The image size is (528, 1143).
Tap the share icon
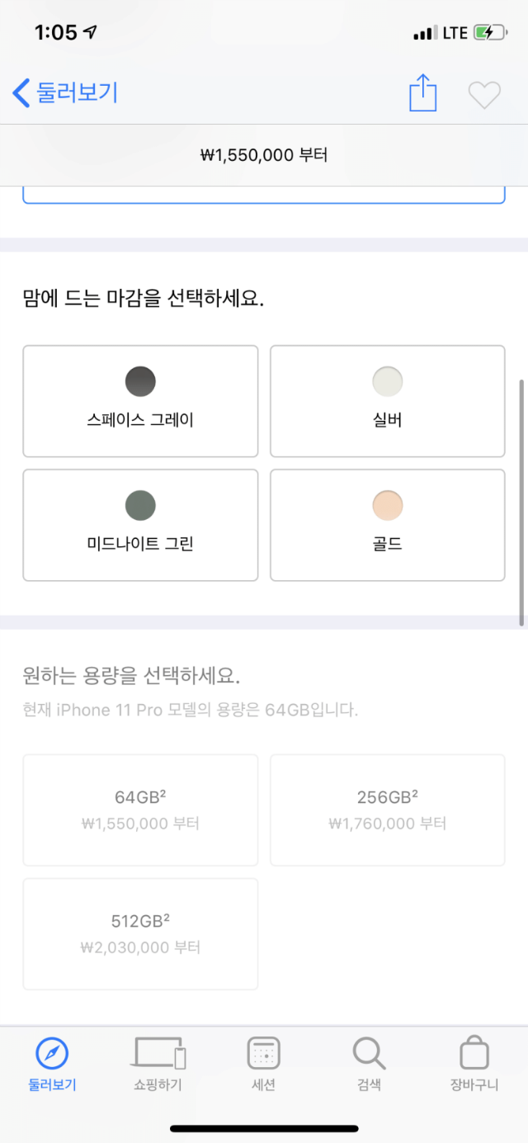tap(422, 93)
